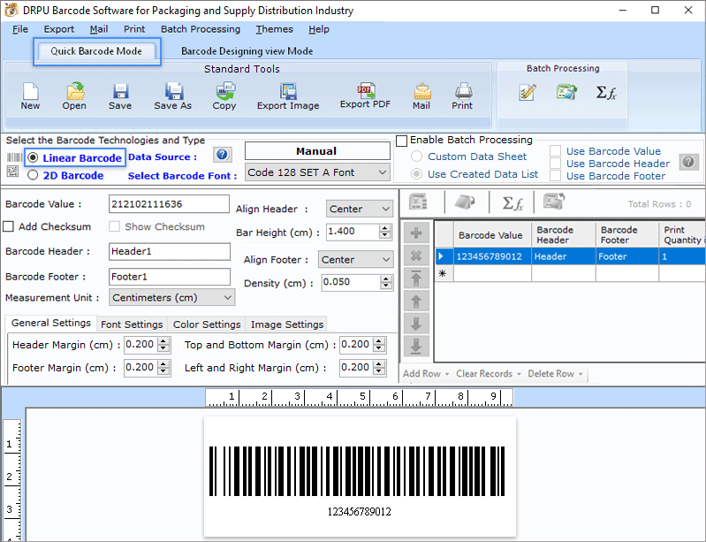Click the Data Source help icon
Viewport: 706px width, 542px height.
click(222, 155)
